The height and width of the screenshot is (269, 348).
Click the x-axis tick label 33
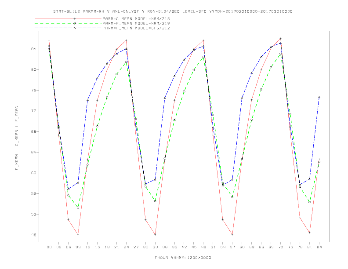point(155,247)
